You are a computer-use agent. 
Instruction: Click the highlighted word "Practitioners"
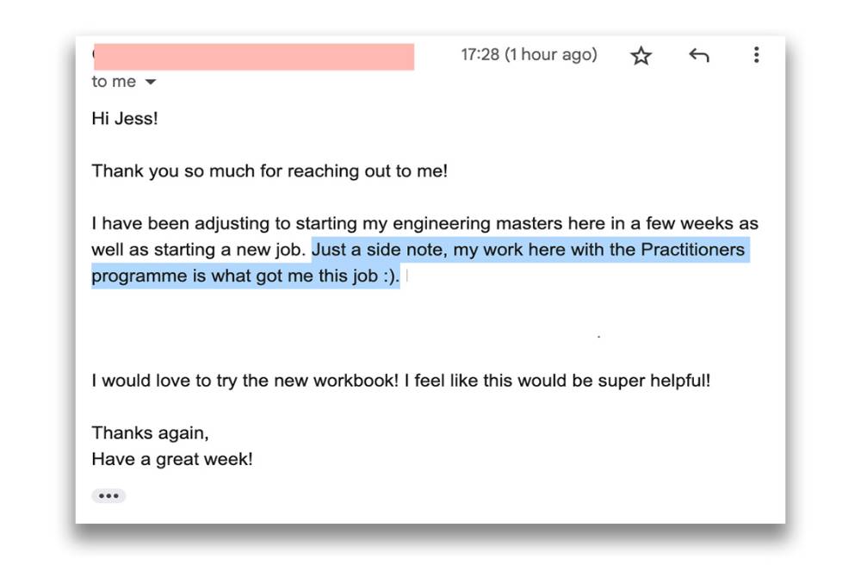[x=693, y=251]
